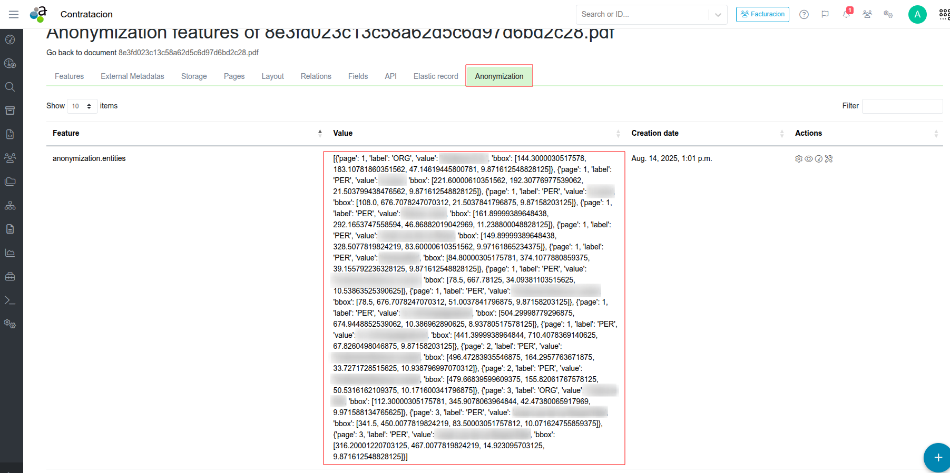Click the eye icon for anonymization.entities row

tap(809, 159)
